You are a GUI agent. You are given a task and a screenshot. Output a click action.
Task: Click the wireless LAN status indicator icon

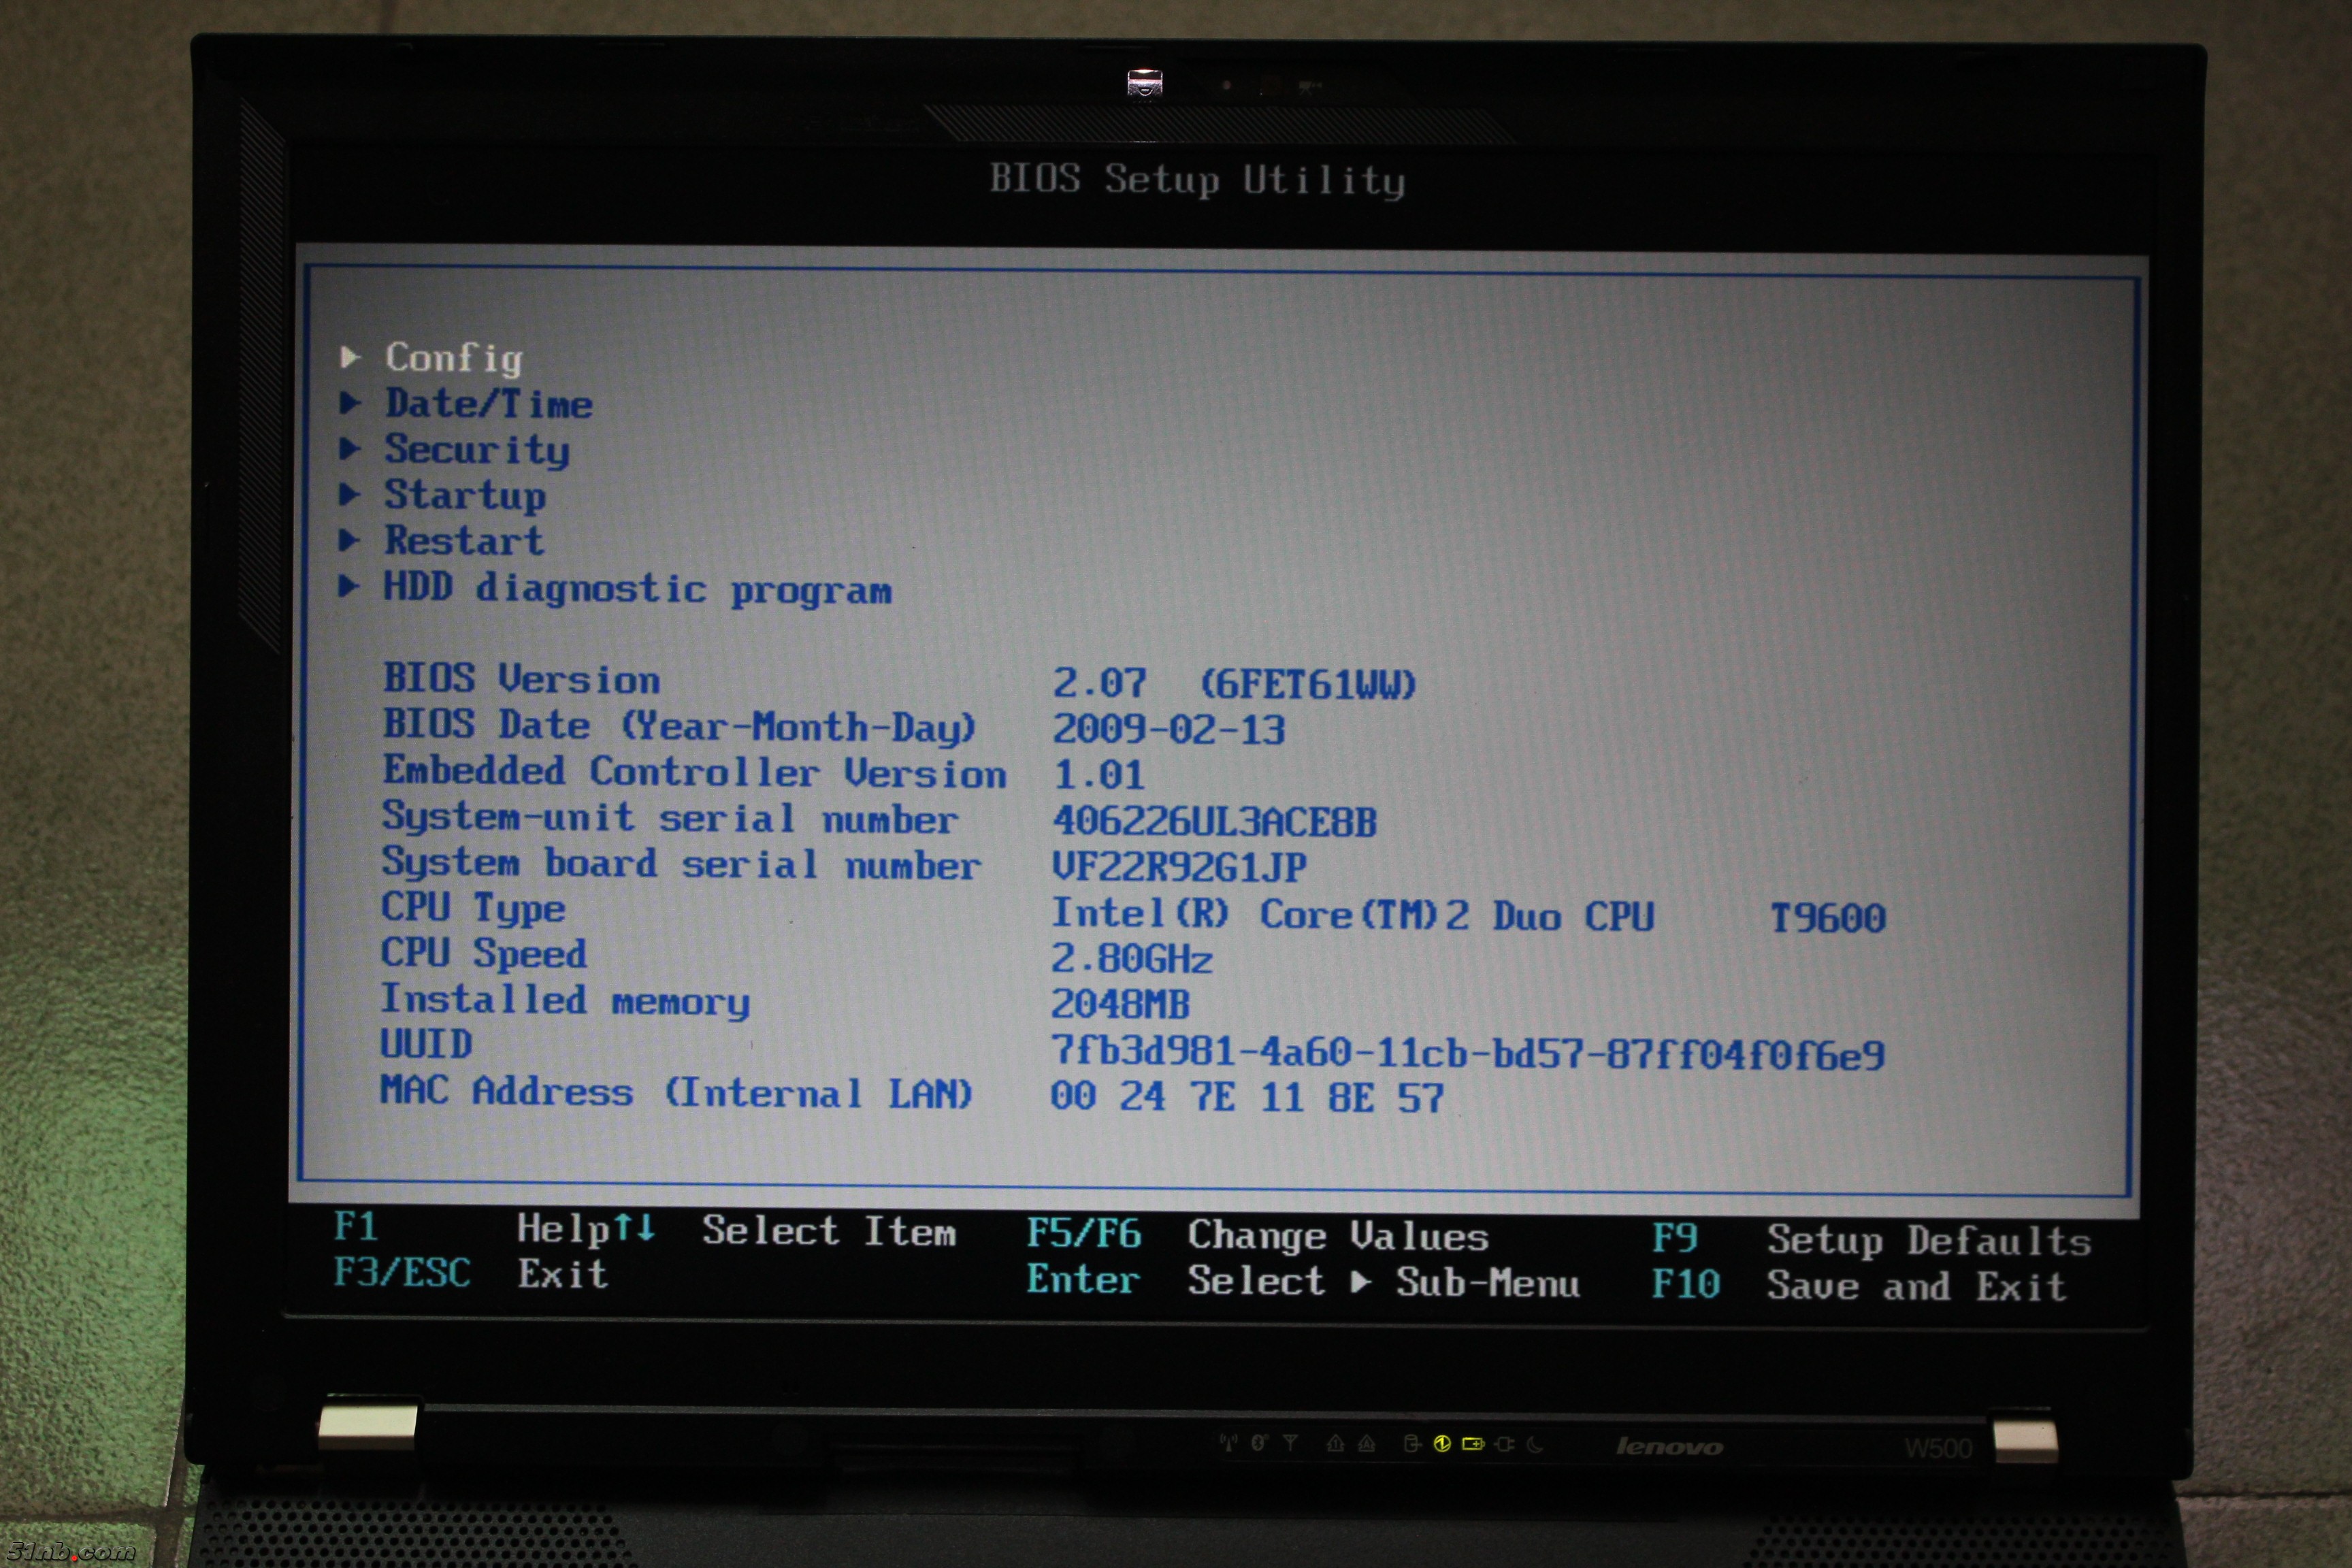point(1229,1443)
